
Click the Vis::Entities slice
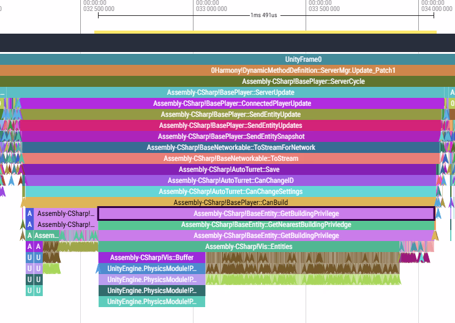tap(249, 247)
